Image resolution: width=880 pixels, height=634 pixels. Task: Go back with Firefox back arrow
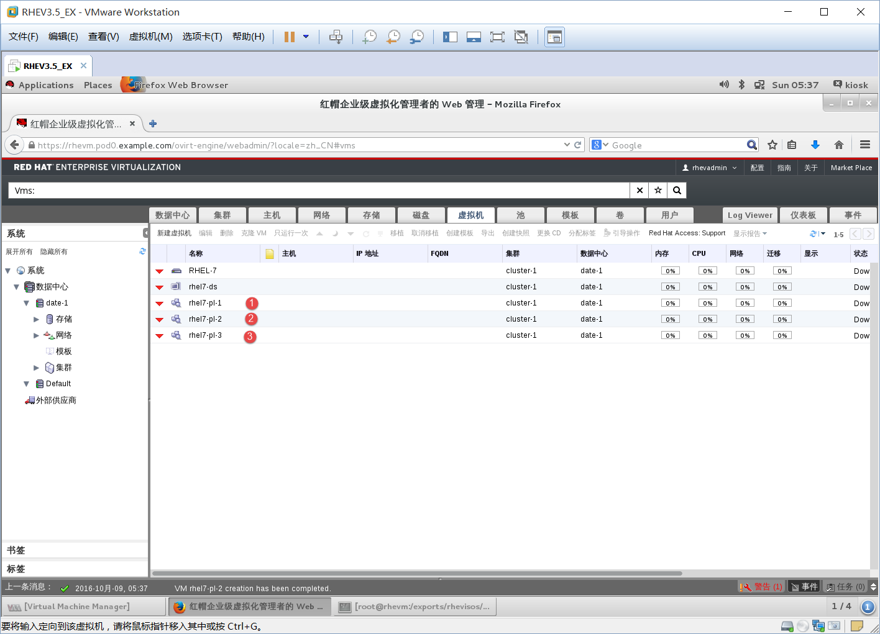pos(14,145)
